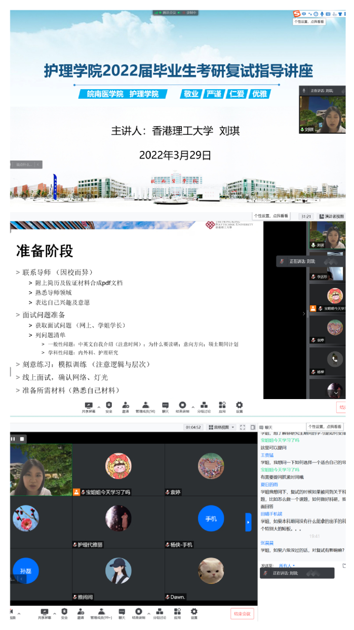Click sender name 张晨晨 in chat

pyautogui.click(x=267, y=543)
